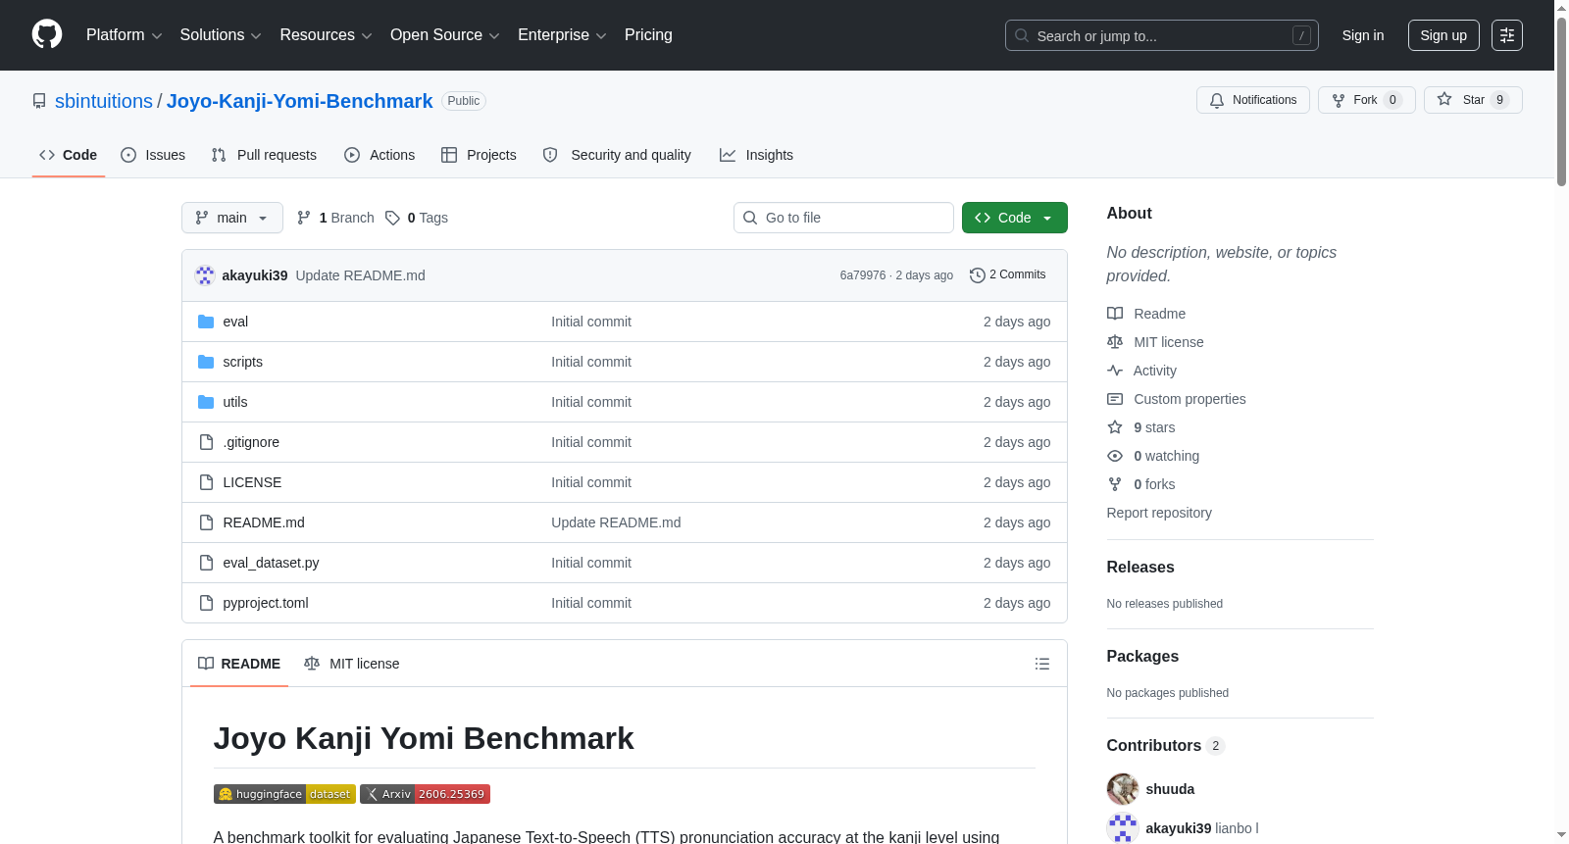Expand the green Code dropdown
This screenshot has width=1569, height=844.
(1015, 218)
